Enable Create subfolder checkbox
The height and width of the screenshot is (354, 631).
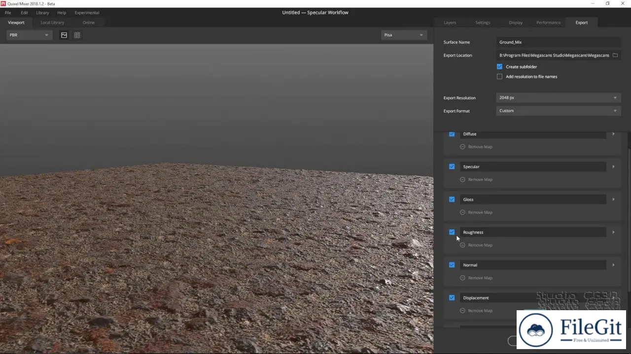[499, 66]
